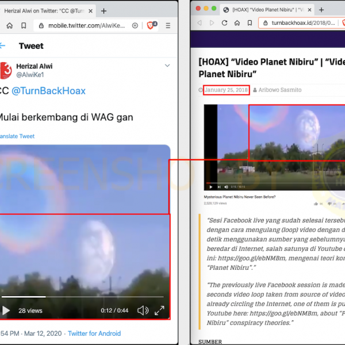Seek on the embedded YouTube video progress bar
The width and height of the screenshot is (345, 345).
point(275,183)
